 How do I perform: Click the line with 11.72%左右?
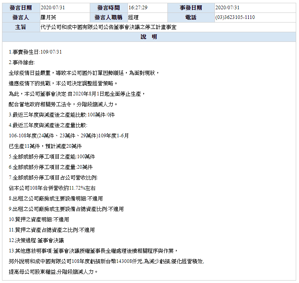(52, 188)
